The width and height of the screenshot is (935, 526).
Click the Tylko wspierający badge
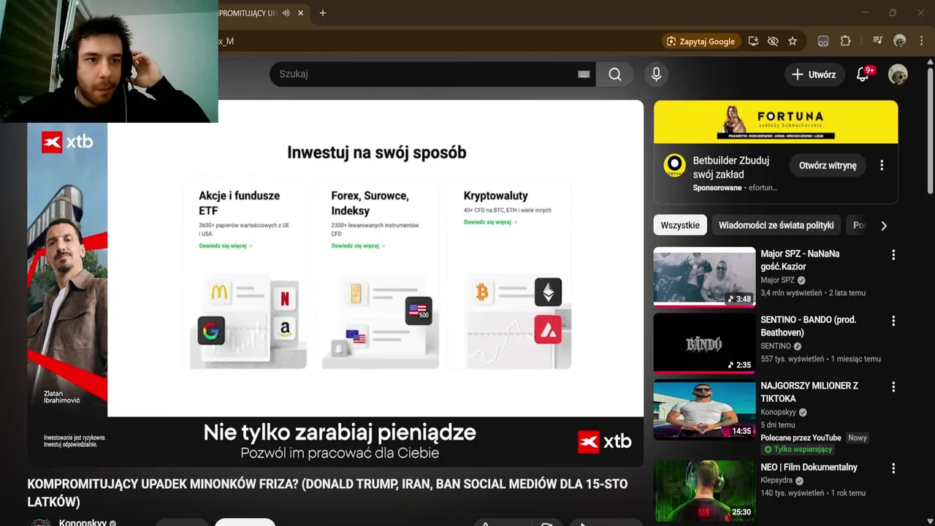click(x=798, y=449)
